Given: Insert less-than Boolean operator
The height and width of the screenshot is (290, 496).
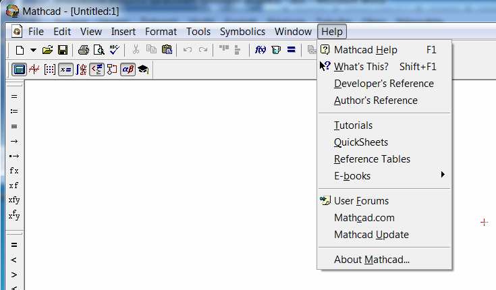Looking at the screenshot, I should tap(14, 260).
